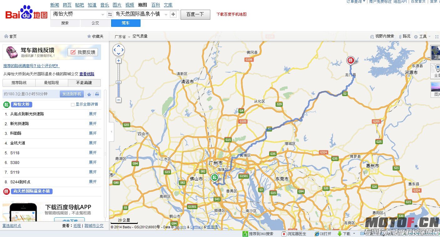The image size is (440, 237).
Task: Open the 广东省 region dropdown
Action: pyautogui.click(x=122, y=37)
